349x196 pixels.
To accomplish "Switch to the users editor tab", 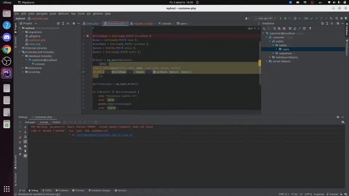I will click(182, 23).
